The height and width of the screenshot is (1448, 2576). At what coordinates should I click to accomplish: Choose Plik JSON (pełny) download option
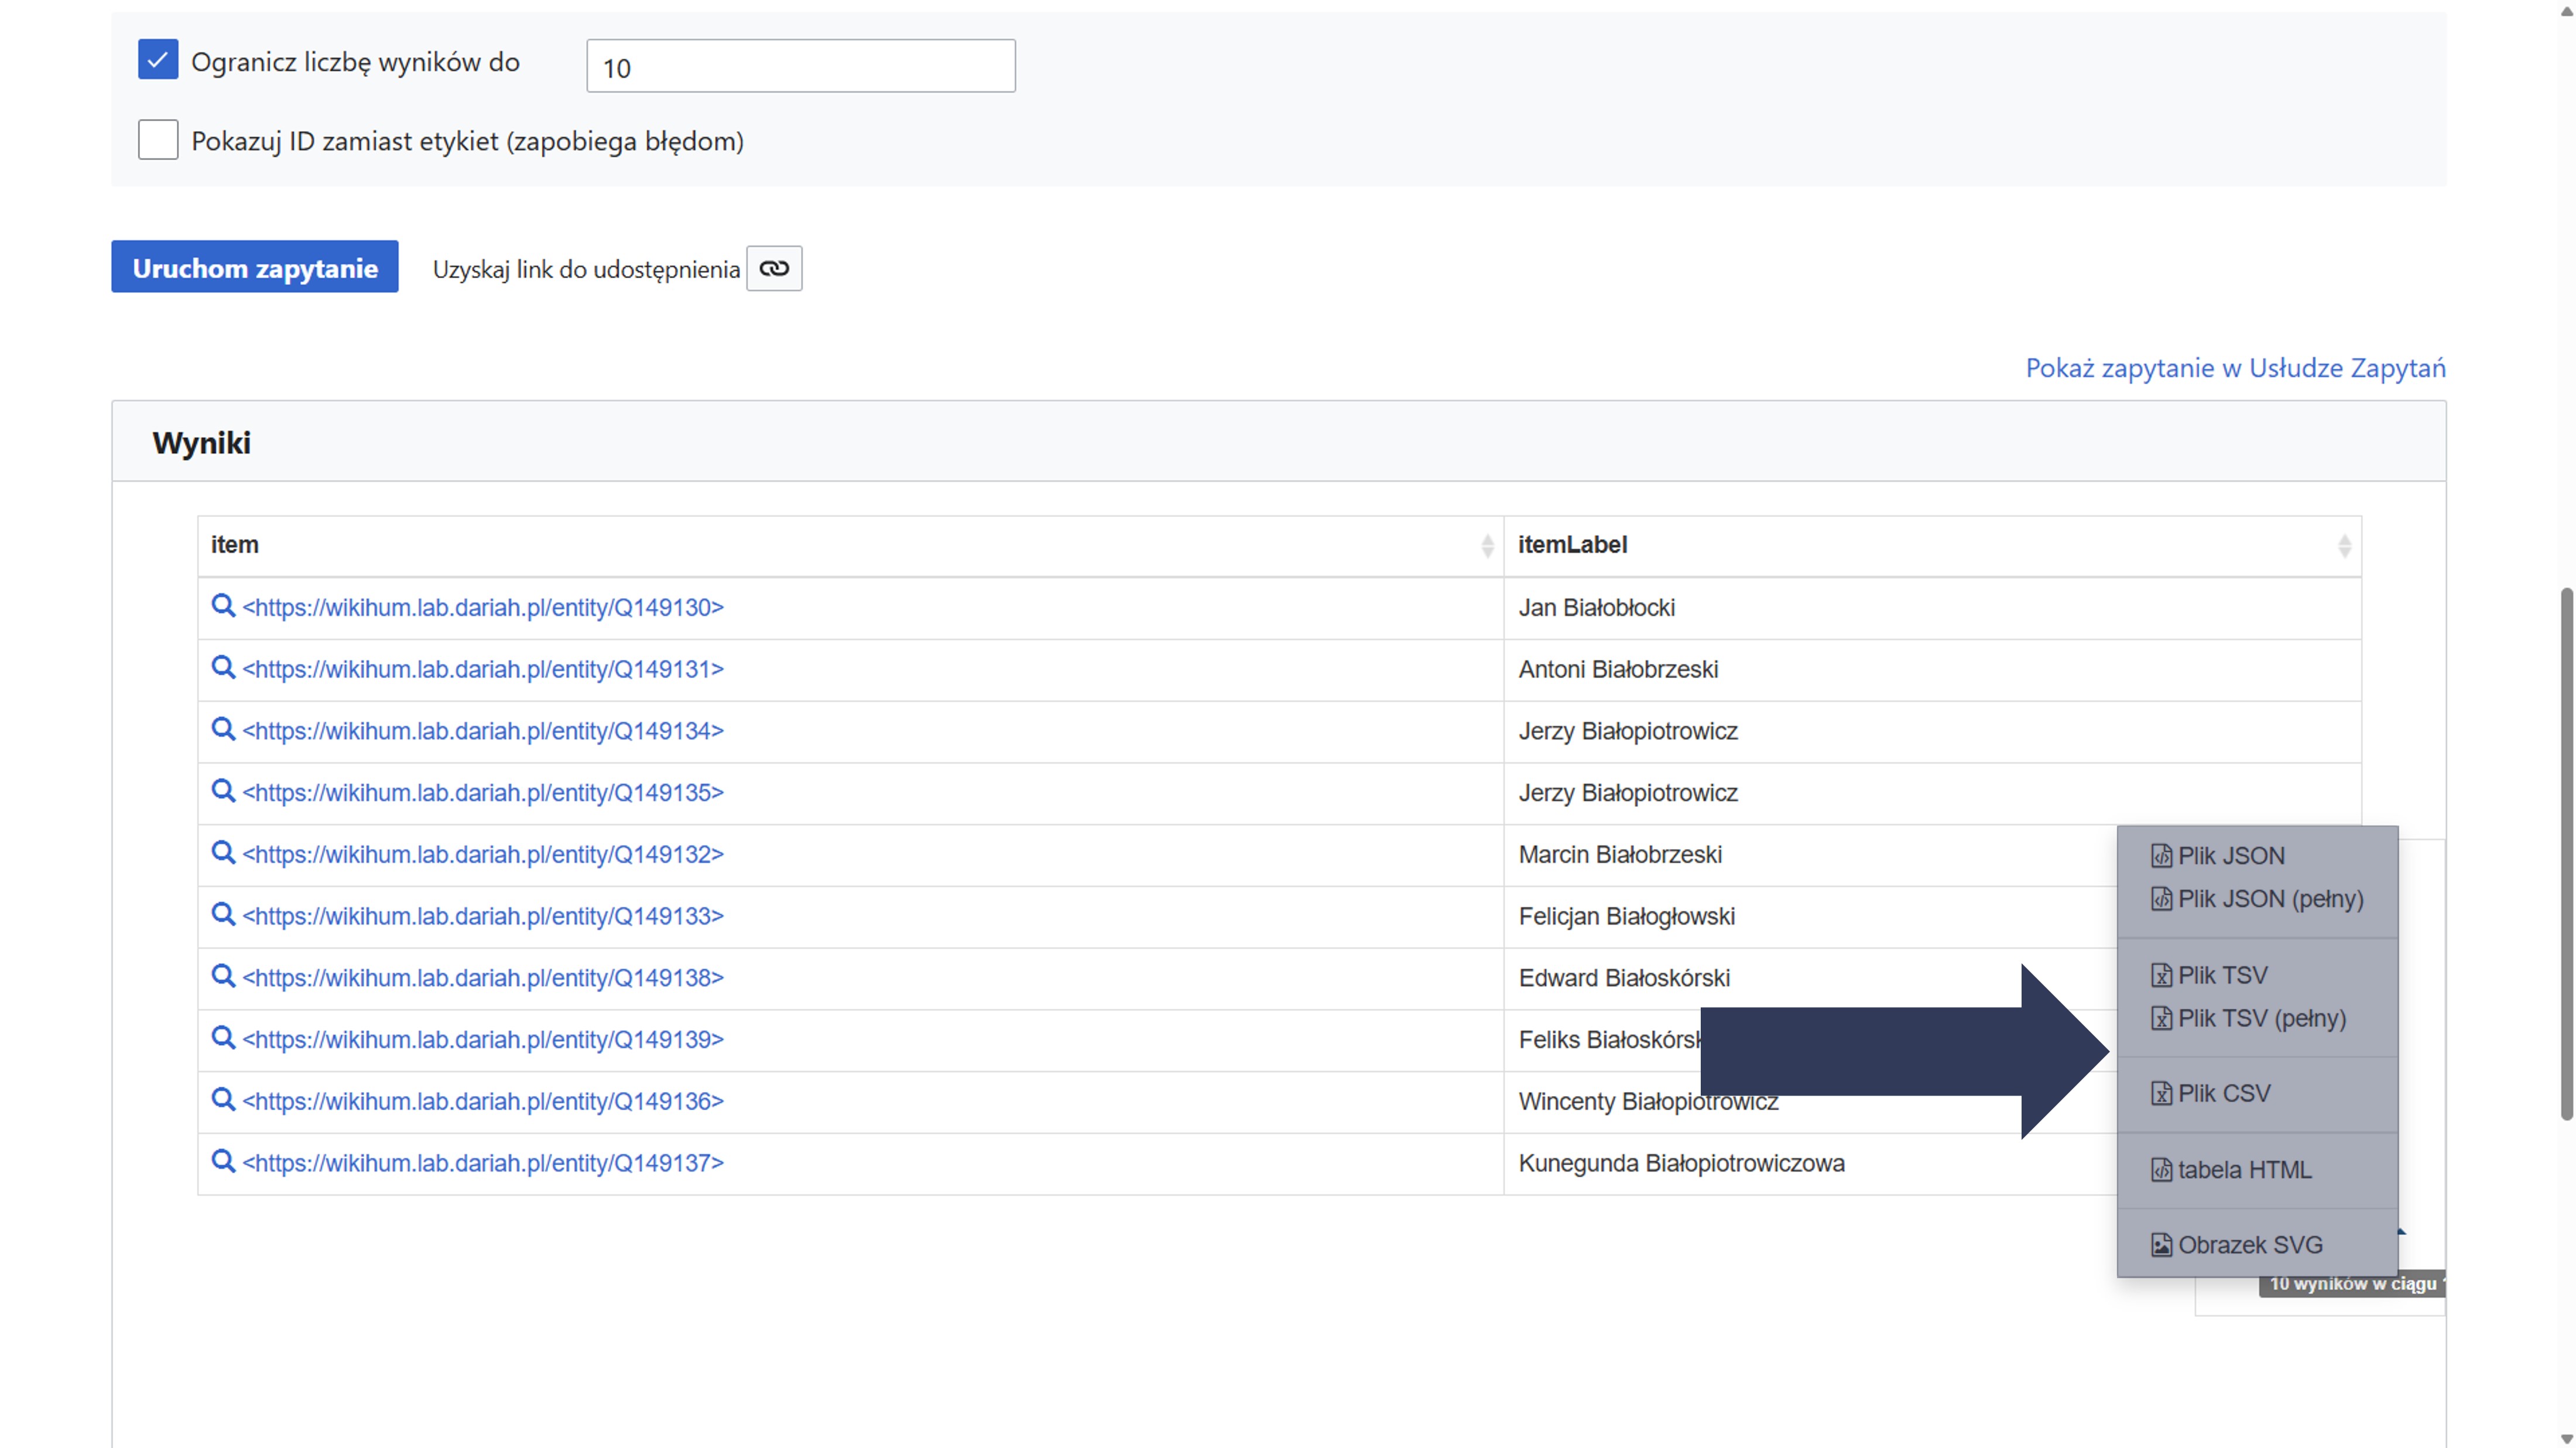tap(2269, 899)
